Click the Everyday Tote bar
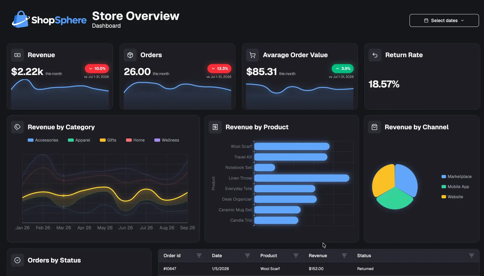The image size is (484, 276). coord(285,189)
